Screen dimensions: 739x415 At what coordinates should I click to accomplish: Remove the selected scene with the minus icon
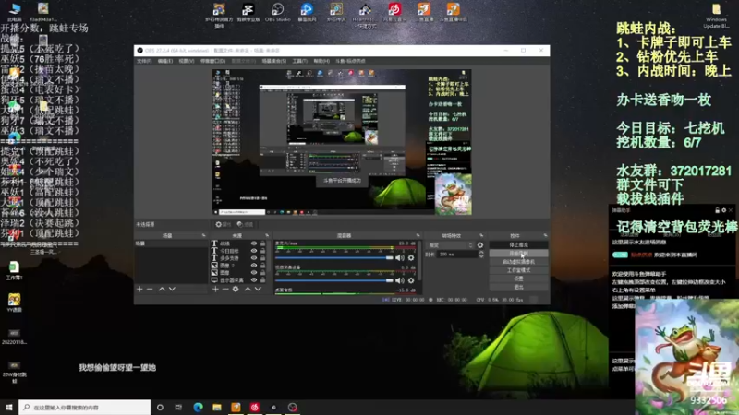150,289
